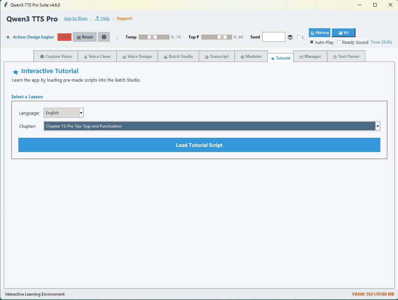Click the dice icon to randomize the Seed
This screenshot has width=398, height=300.
(290, 37)
